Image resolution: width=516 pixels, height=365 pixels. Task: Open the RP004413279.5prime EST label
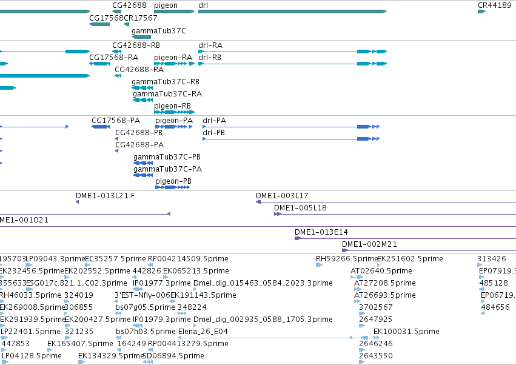click(x=188, y=344)
